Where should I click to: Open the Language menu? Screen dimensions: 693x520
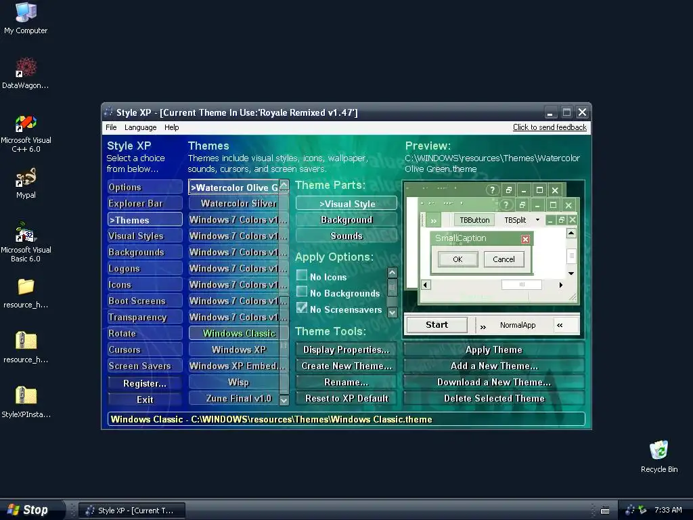(x=141, y=127)
